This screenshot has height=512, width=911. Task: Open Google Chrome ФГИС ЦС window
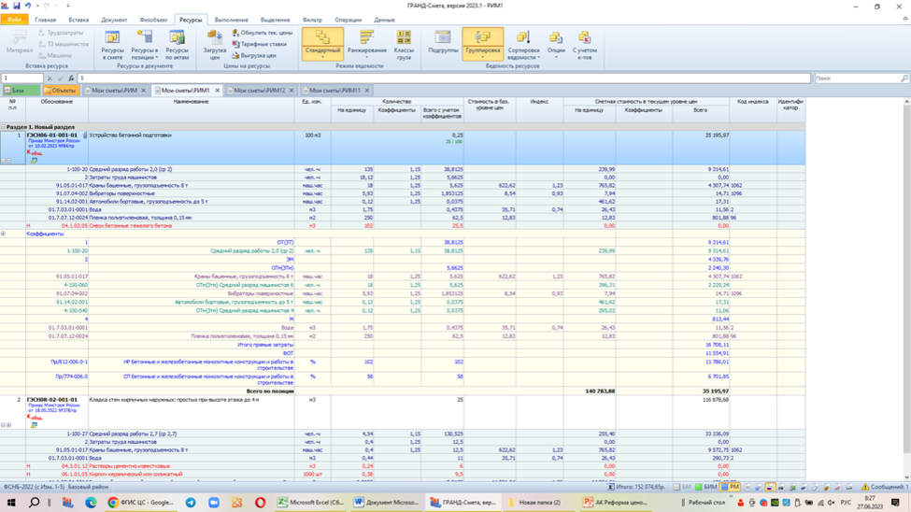(x=140, y=502)
